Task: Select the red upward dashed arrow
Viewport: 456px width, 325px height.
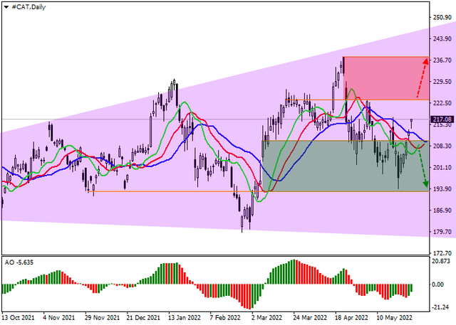Action: (x=422, y=78)
